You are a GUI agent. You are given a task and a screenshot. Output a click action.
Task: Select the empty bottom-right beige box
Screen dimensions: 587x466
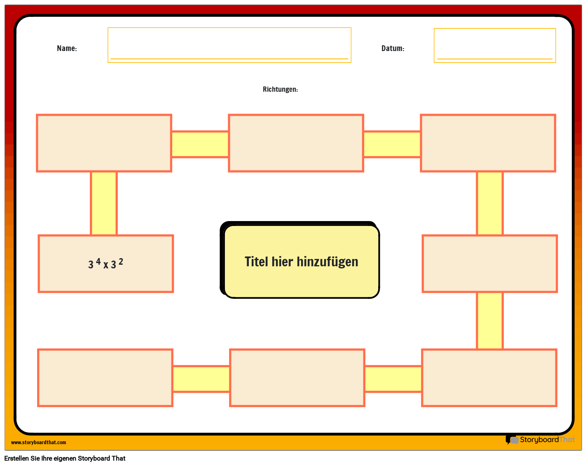(x=489, y=377)
